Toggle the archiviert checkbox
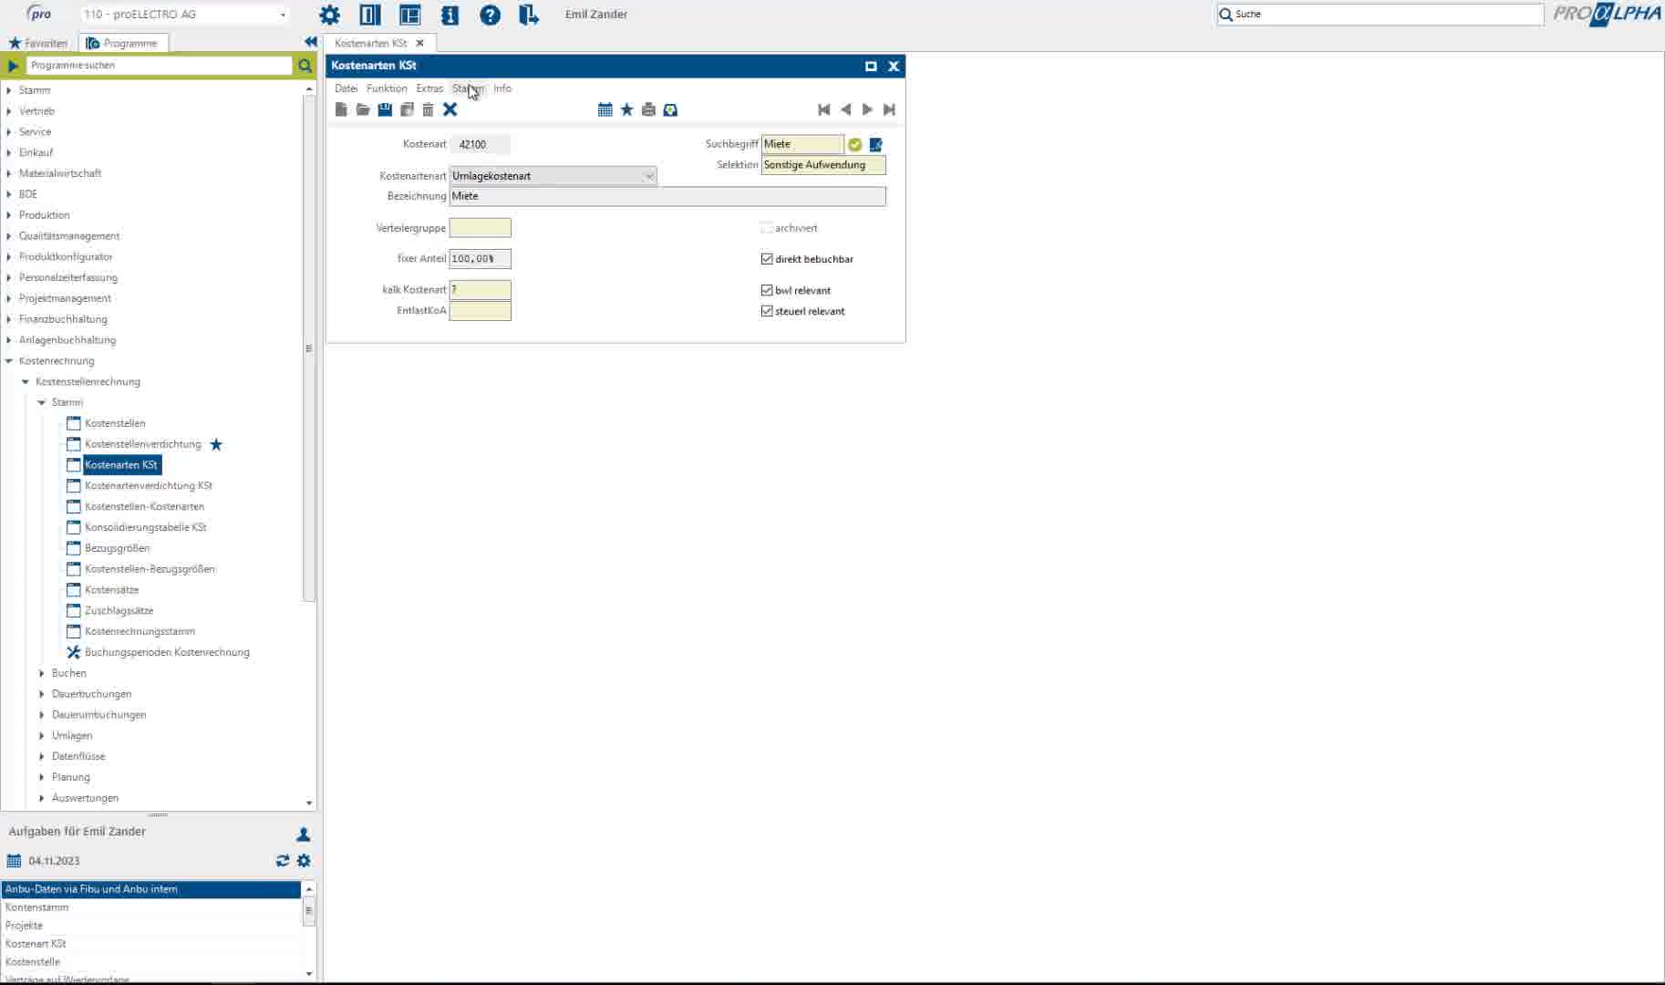The width and height of the screenshot is (1665, 985). (x=767, y=228)
